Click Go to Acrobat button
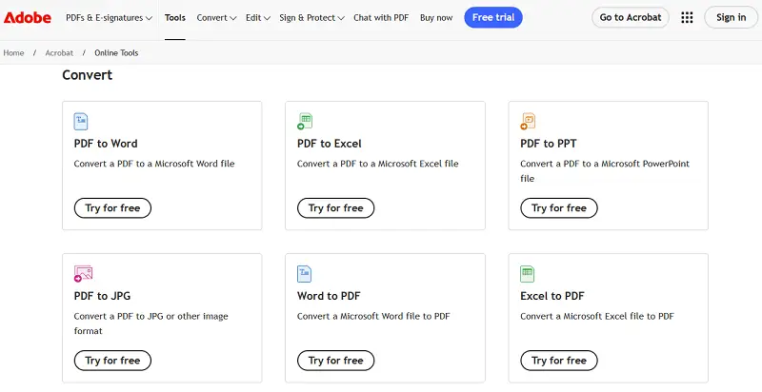 click(631, 17)
